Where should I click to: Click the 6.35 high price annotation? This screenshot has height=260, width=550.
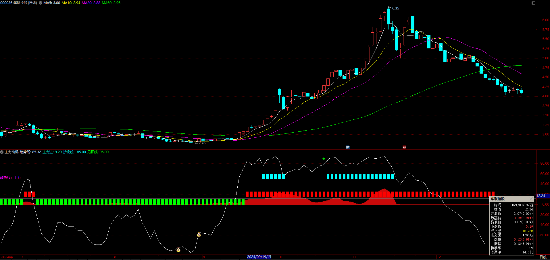coord(396,8)
